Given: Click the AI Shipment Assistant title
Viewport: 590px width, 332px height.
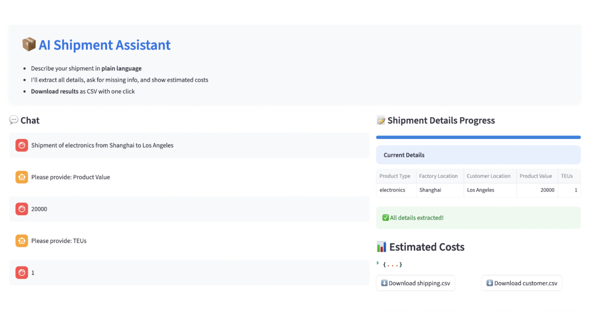Looking at the screenshot, I should (x=104, y=45).
